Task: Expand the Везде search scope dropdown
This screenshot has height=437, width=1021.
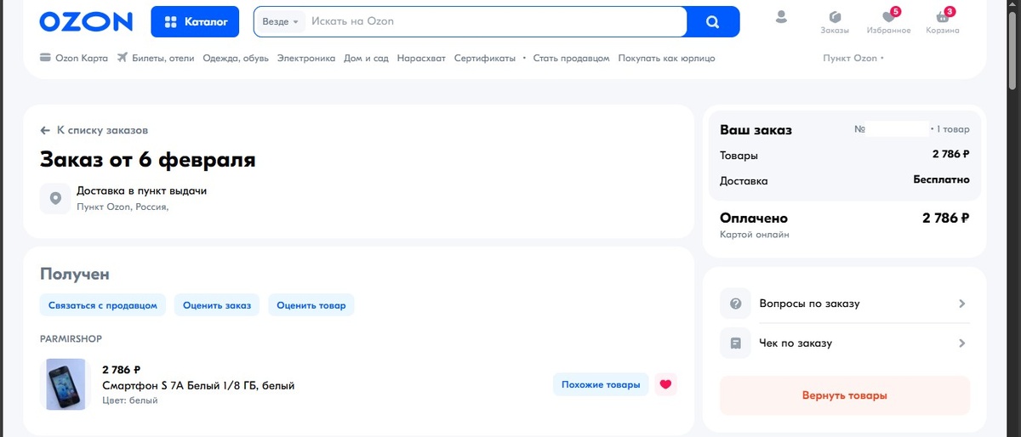Action: click(281, 22)
